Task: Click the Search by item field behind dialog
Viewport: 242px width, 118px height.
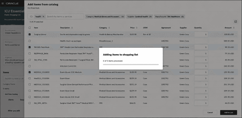Action: coord(14,78)
